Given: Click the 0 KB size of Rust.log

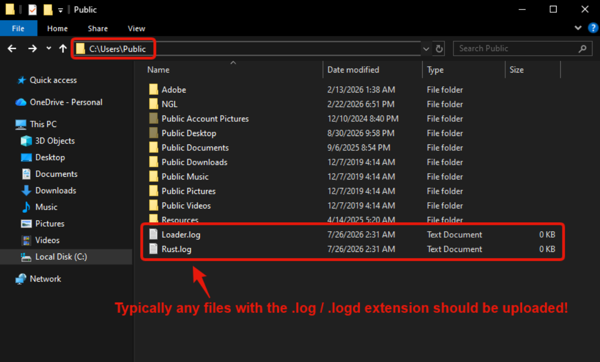Looking at the screenshot, I should point(547,249).
